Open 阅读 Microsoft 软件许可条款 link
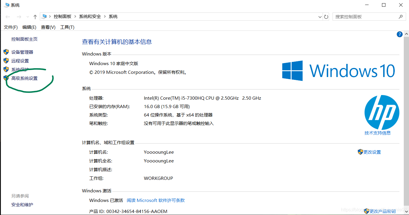409x215 pixels. click(x=156, y=200)
